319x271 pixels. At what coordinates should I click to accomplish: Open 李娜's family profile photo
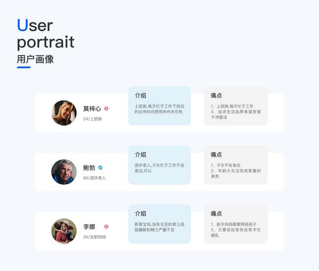pyautogui.click(x=64, y=231)
